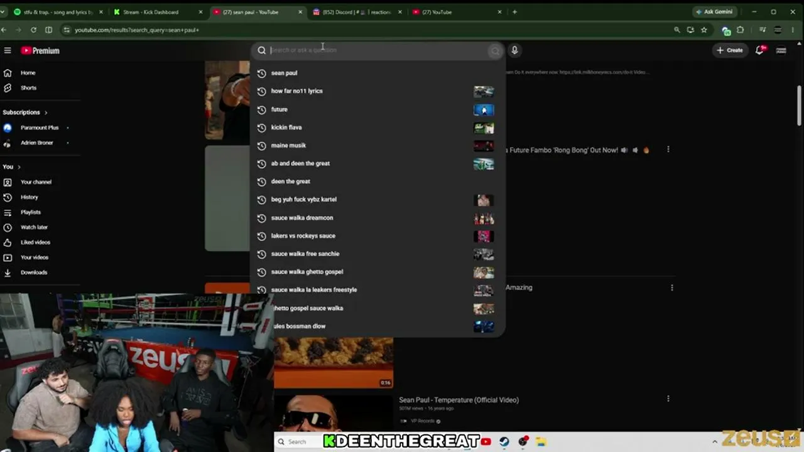Select the 'sean paul' search suggestion

coord(378,73)
